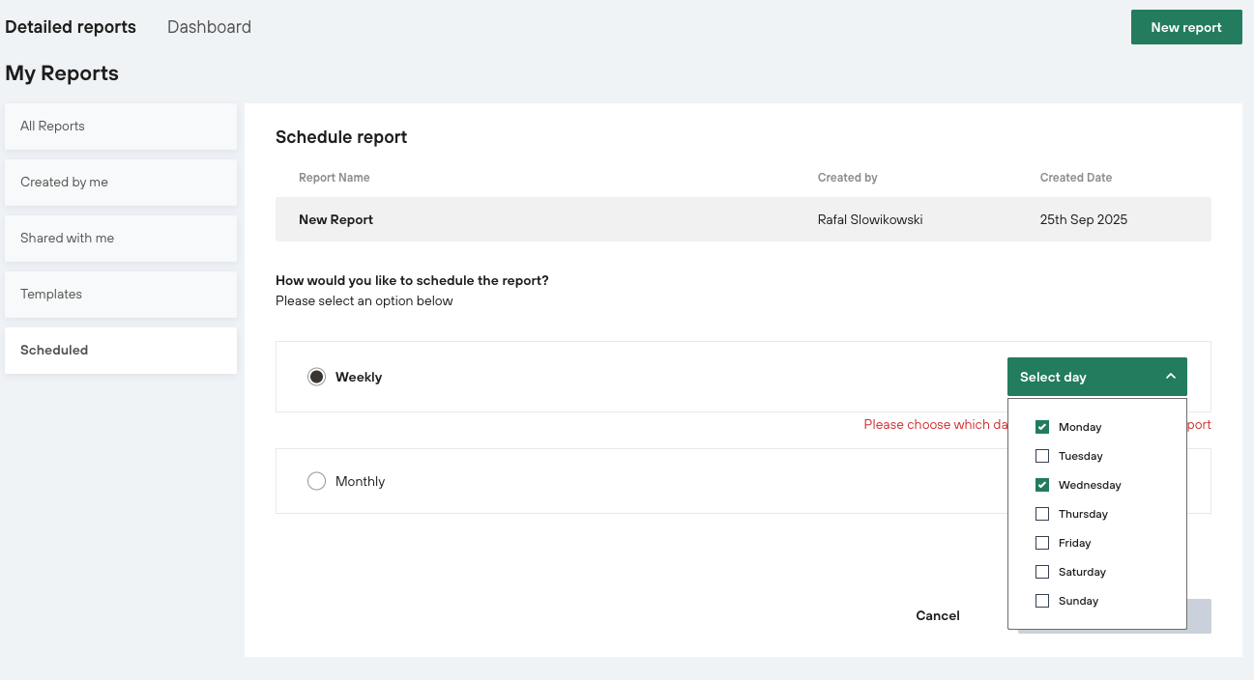The image size is (1254, 680).
Task: Switch to the Dashboard tab
Action: point(209,27)
